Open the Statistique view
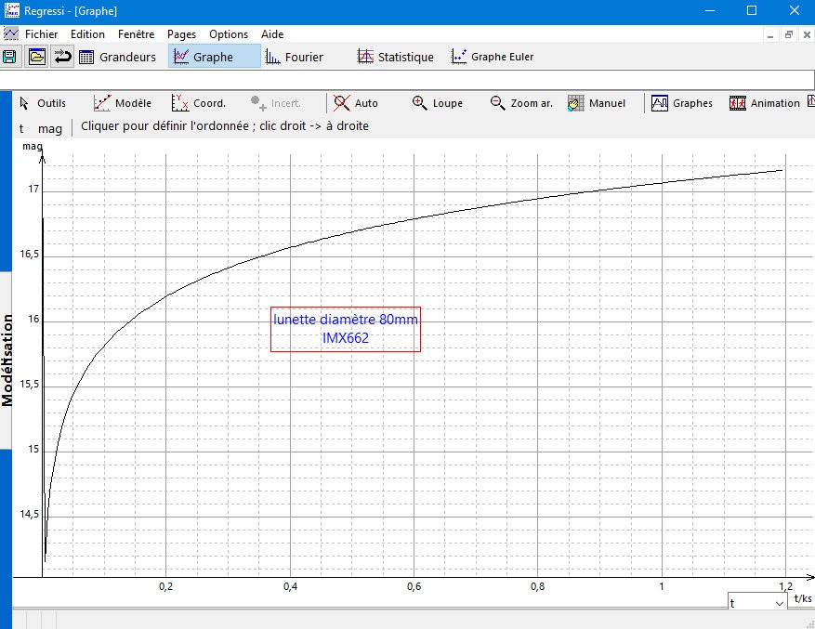This screenshot has width=815, height=629. (x=396, y=57)
